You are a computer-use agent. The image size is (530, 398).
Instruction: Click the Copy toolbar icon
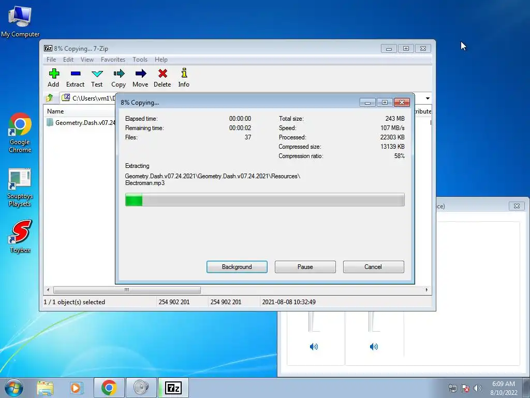point(119,78)
